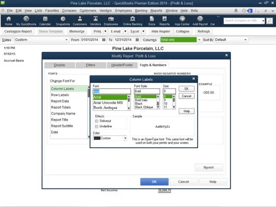Open the Online Banking icon
The image size is (276, 207).
click(133, 21)
